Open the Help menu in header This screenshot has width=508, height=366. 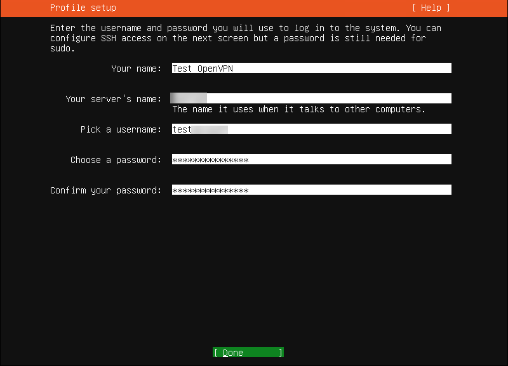tap(431, 8)
